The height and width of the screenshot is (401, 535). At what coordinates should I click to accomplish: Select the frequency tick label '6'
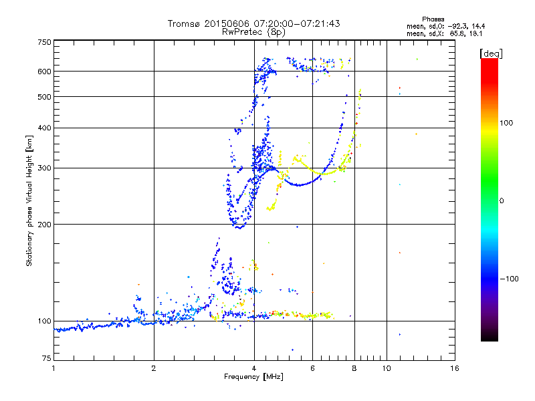[x=312, y=368]
